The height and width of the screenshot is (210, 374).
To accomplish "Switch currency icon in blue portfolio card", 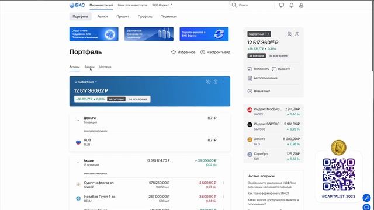I will tap(216, 82).
